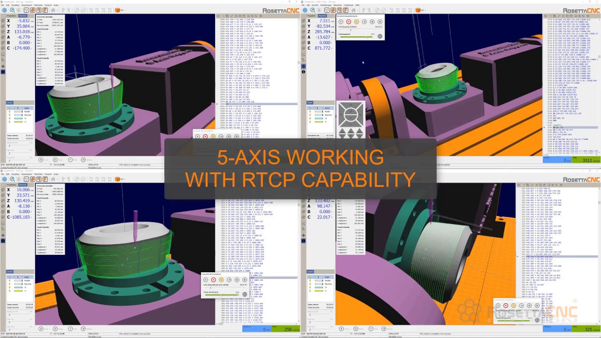
Task: Adjust Werkzeugweg slider in top-right simulator panel
Action: 360,30
